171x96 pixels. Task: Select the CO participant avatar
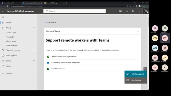click(x=155, y=38)
